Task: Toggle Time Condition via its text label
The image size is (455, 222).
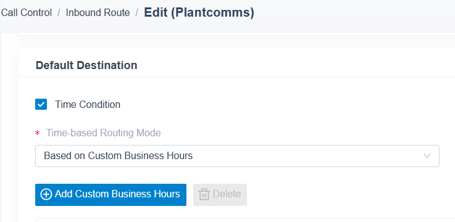Action: click(x=88, y=104)
